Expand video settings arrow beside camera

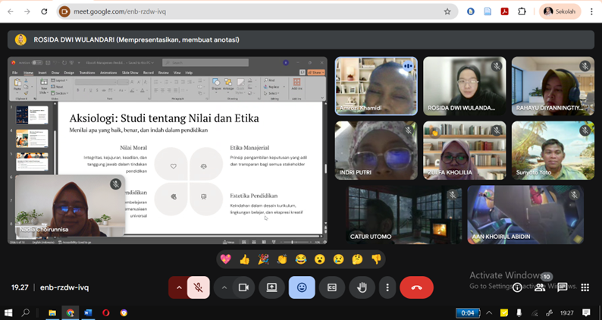tap(224, 287)
